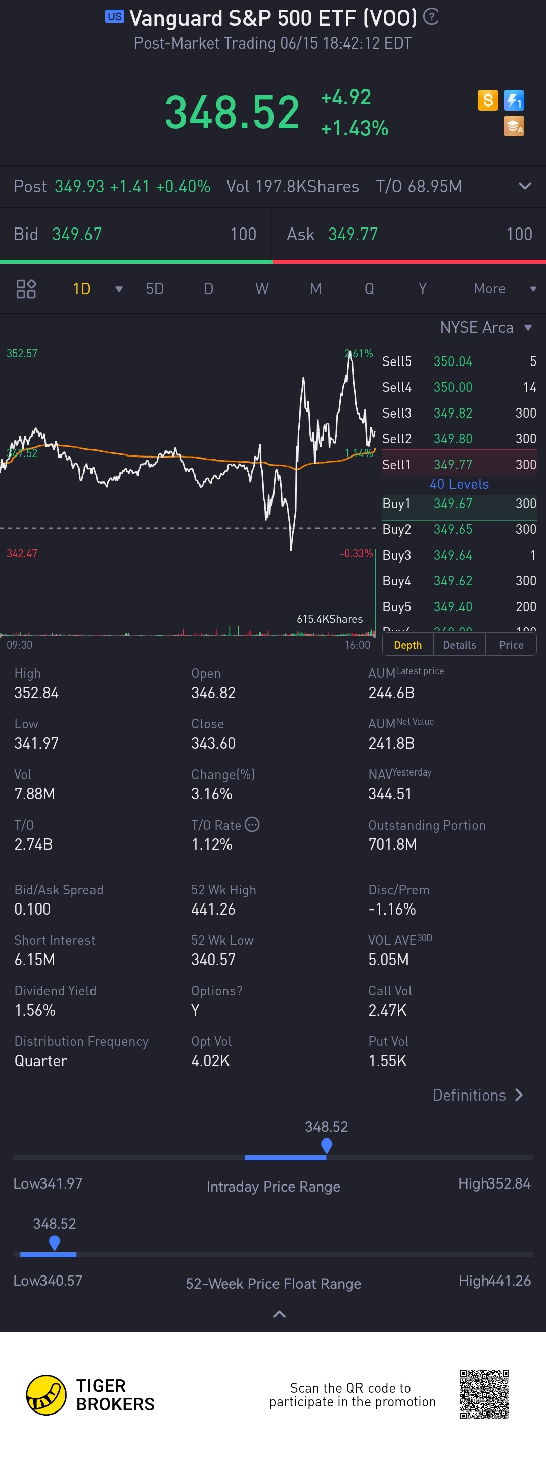This screenshot has width=546, height=1458.
Task: Tap the Outstanding Portion 701.8M value
Action: point(393,844)
